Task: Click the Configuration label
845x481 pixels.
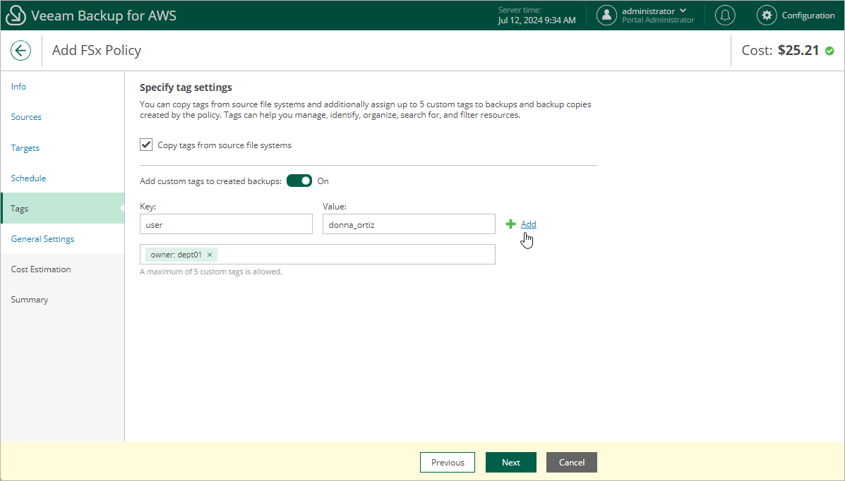Action: coord(808,16)
